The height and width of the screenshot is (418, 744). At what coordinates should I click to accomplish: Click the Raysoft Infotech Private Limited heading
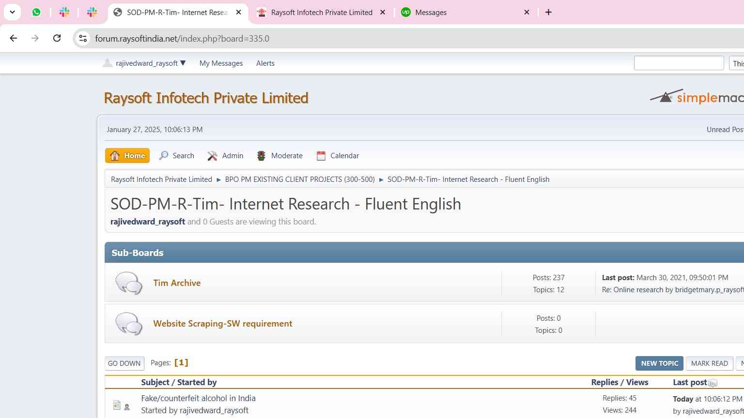point(206,98)
